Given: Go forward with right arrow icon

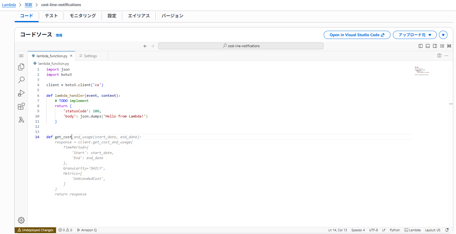Looking at the screenshot, I should [153, 46].
